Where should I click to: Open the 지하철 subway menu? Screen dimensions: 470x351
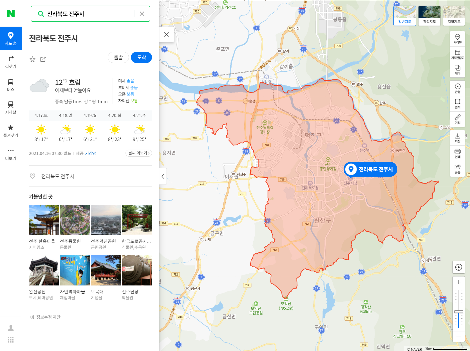(x=11, y=108)
